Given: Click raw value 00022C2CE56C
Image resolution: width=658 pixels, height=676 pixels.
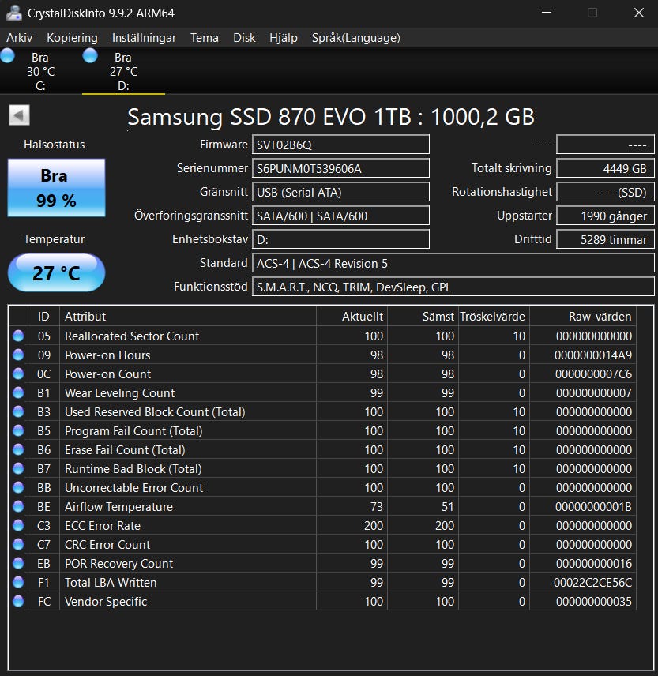Looking at the screenshot, I should coord(592,583).
